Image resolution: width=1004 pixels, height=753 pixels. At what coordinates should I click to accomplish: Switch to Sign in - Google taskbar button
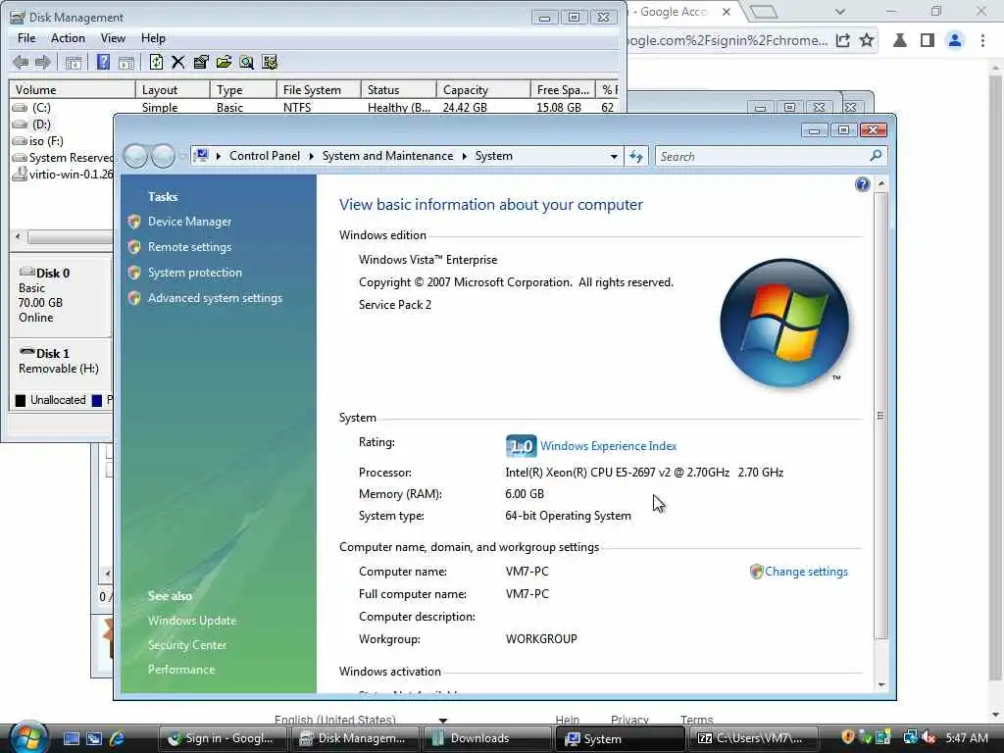224,738
